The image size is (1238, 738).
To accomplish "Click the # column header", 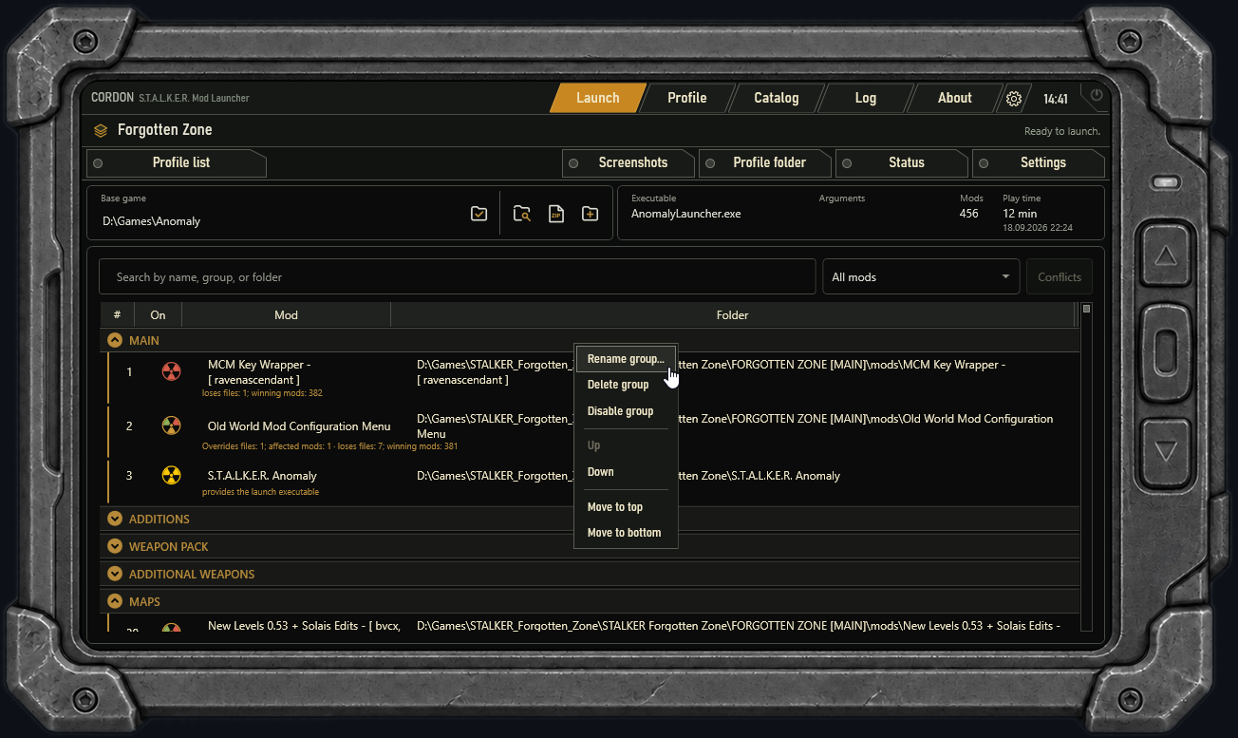I will pyautogui.click(x=117, y=315).
